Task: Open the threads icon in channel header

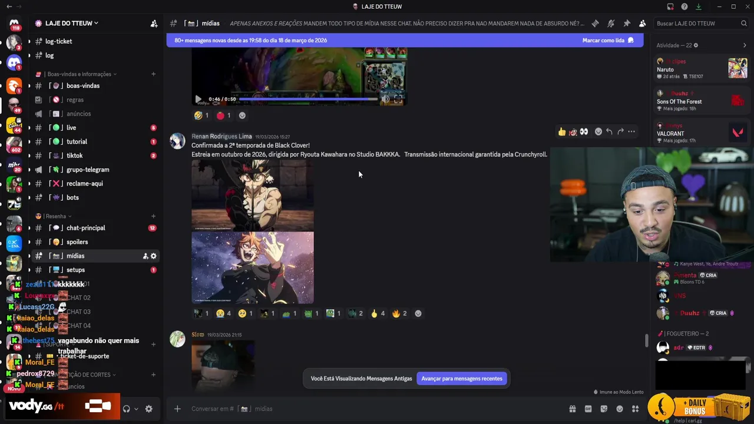Action: click(x=595, y=24)
